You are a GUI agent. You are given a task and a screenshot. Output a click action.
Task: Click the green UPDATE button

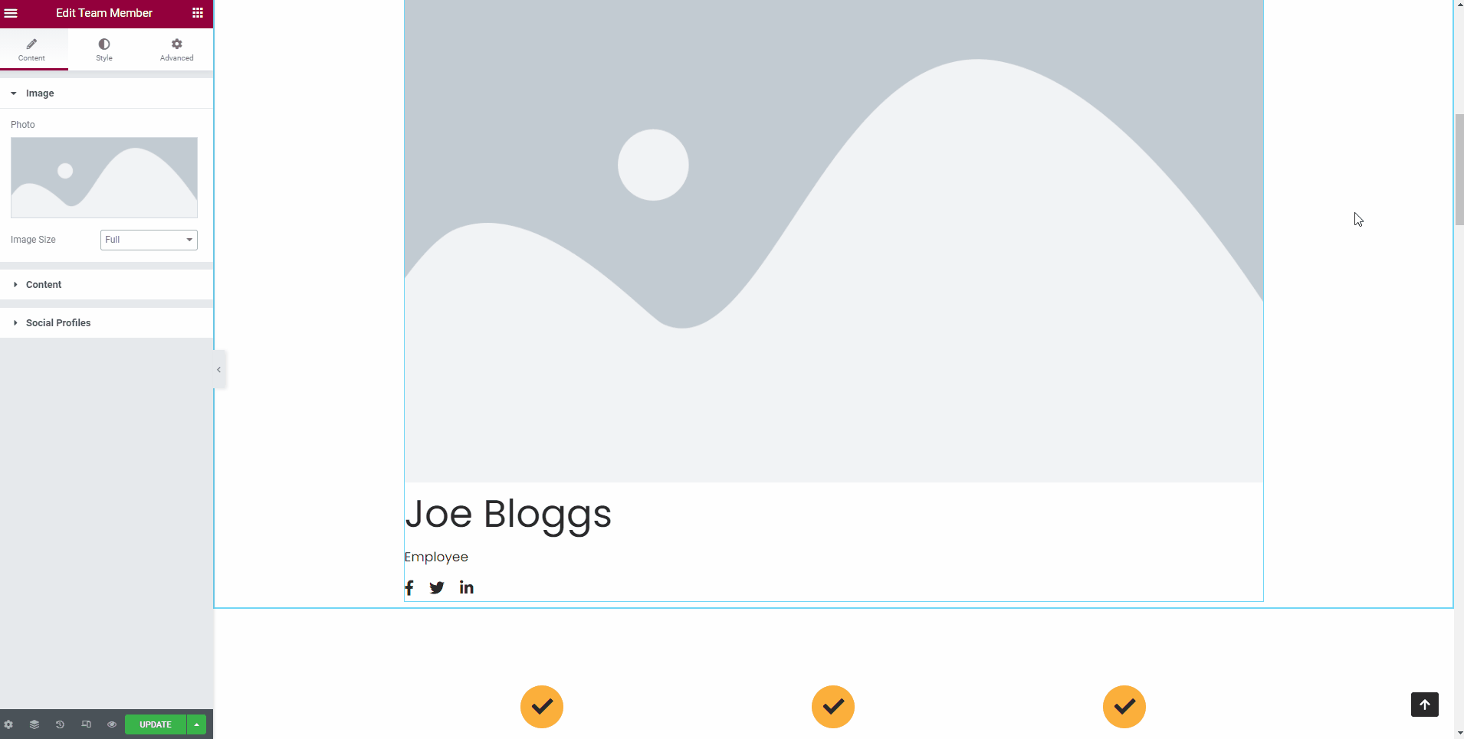[x=156, y=724]
